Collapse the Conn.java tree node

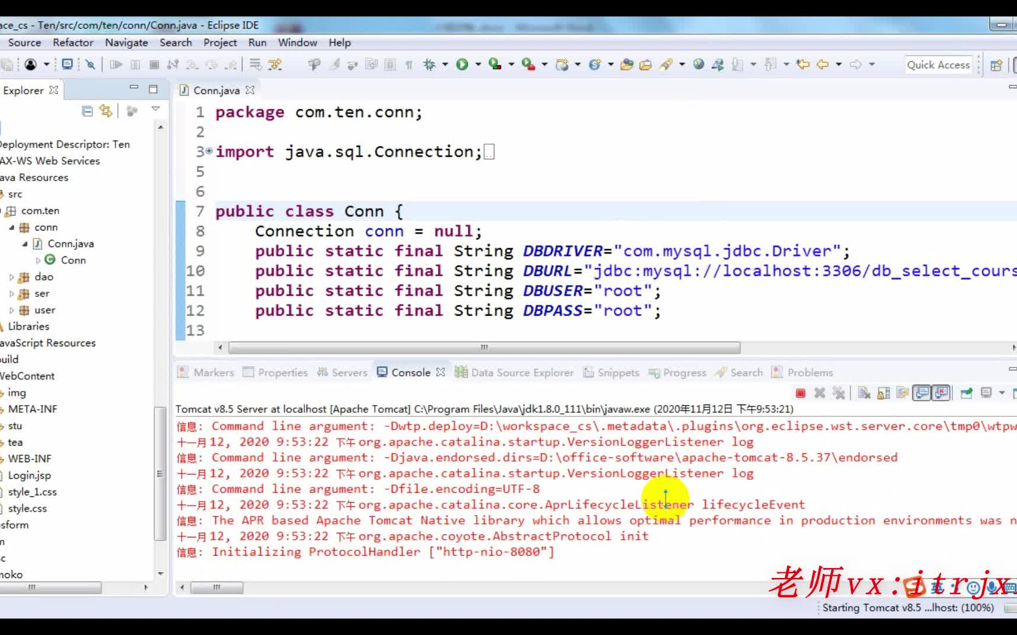25,243
